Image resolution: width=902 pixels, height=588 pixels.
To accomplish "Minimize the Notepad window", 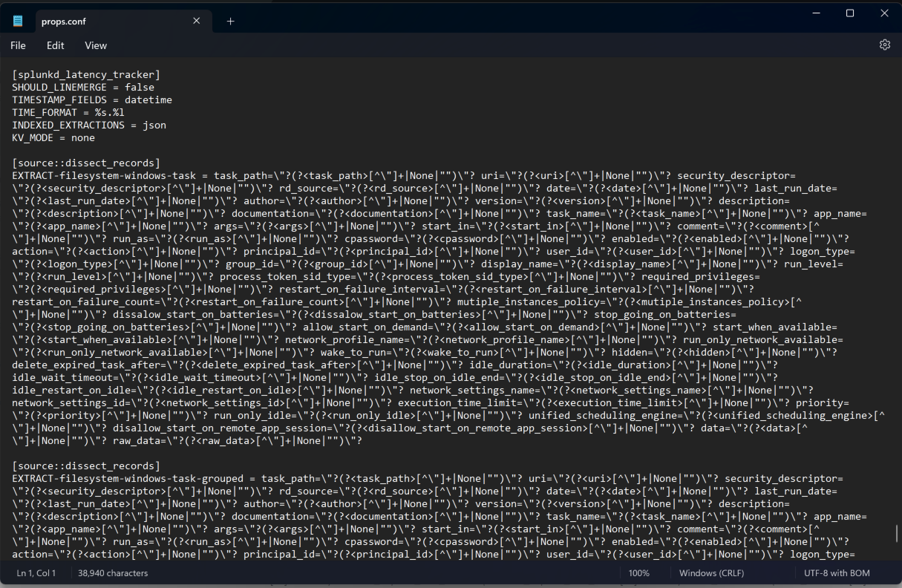I will (x=816, y=13).
